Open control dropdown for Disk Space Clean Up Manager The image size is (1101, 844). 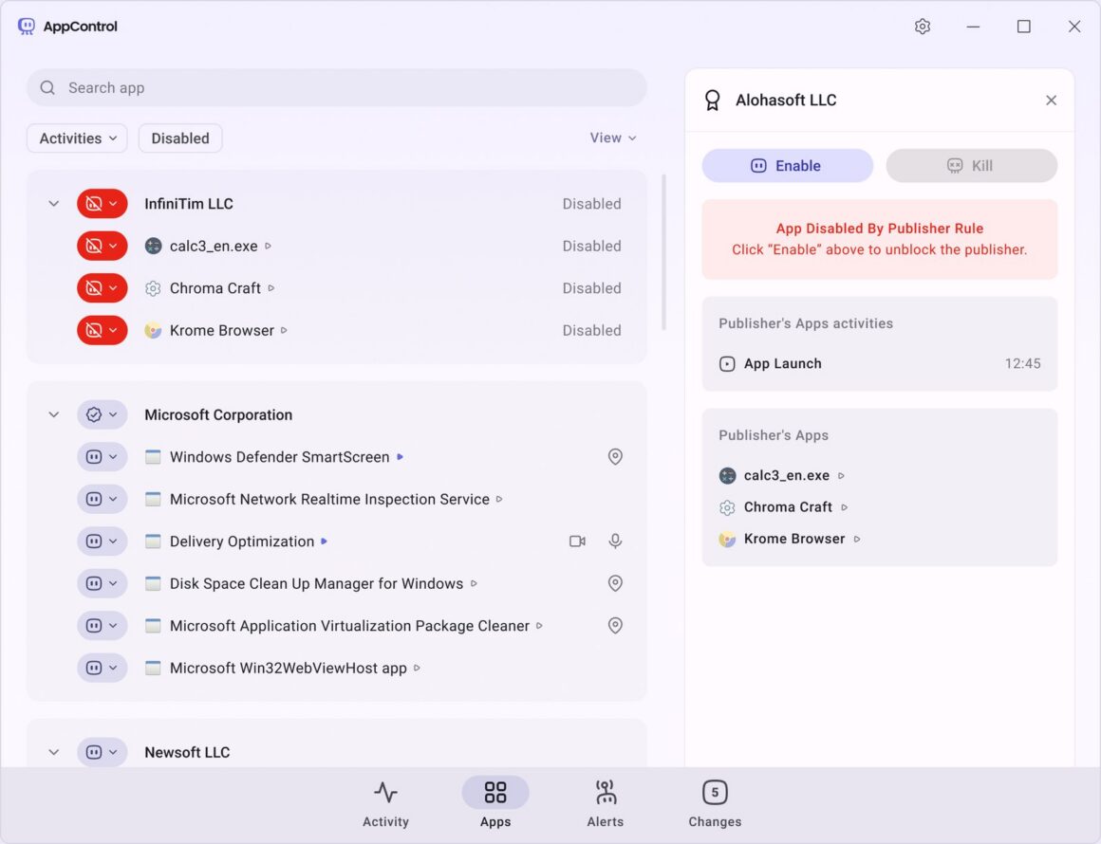[x=102, y=583]
